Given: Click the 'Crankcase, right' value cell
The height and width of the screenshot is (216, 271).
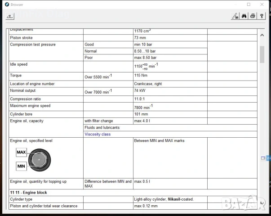Looking at the screenshot, I should (148, 84).
